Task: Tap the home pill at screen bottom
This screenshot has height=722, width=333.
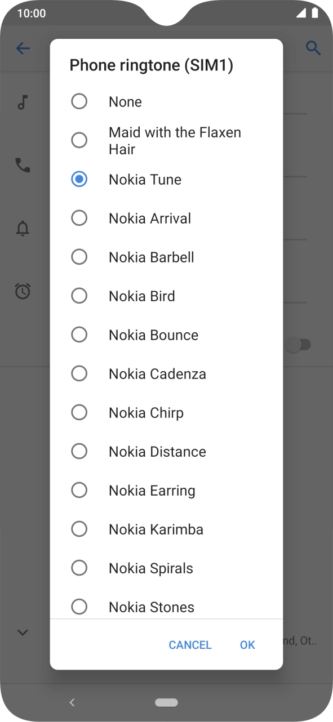Action: (166, 702)
